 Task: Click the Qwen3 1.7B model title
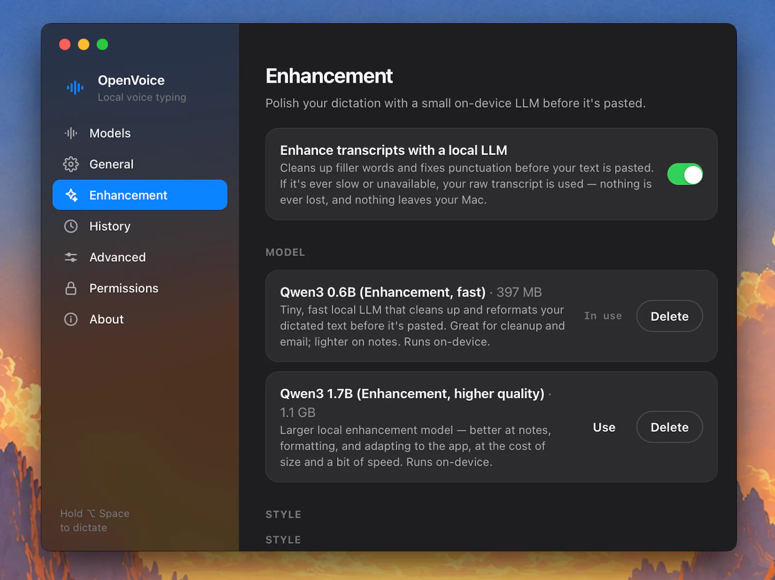click(412, 393)
